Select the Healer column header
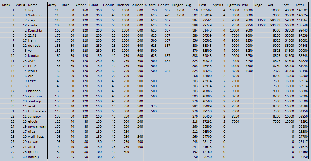311x161 pixels. 164,5
